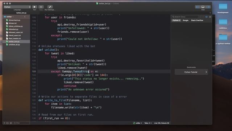Open Run Settings wrench icon
232x131 pixels.
tap(50, 7)
